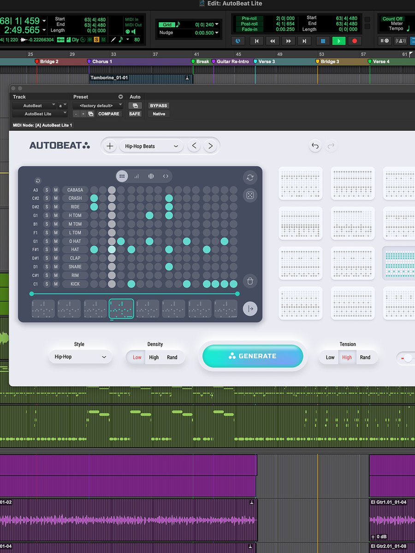Screen dimensions: 415x553
Task: Open the Style Hip-Hop dropdown
Action: point(80,357)
